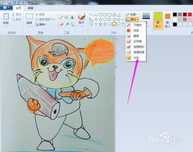Screen dimensions: 193x152
Task: Pick the pink palette swatch
Action: point(190,20)
